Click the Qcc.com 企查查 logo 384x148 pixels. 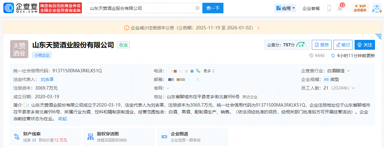tap(22, 8)
